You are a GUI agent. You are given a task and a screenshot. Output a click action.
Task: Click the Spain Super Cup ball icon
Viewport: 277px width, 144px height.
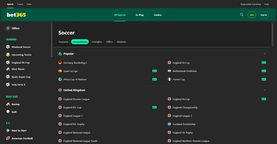pyautogui.click(x=8, y=77)
